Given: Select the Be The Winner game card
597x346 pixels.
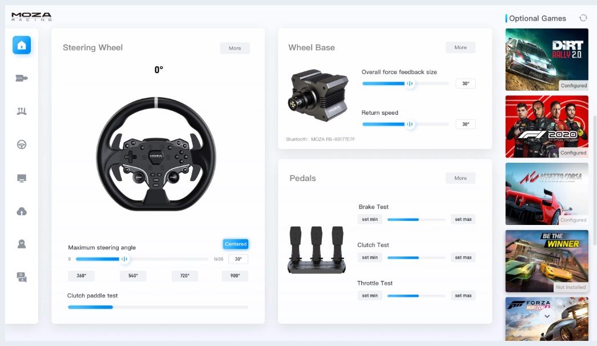Looking at the screenshot, I should tap(547, 261).
